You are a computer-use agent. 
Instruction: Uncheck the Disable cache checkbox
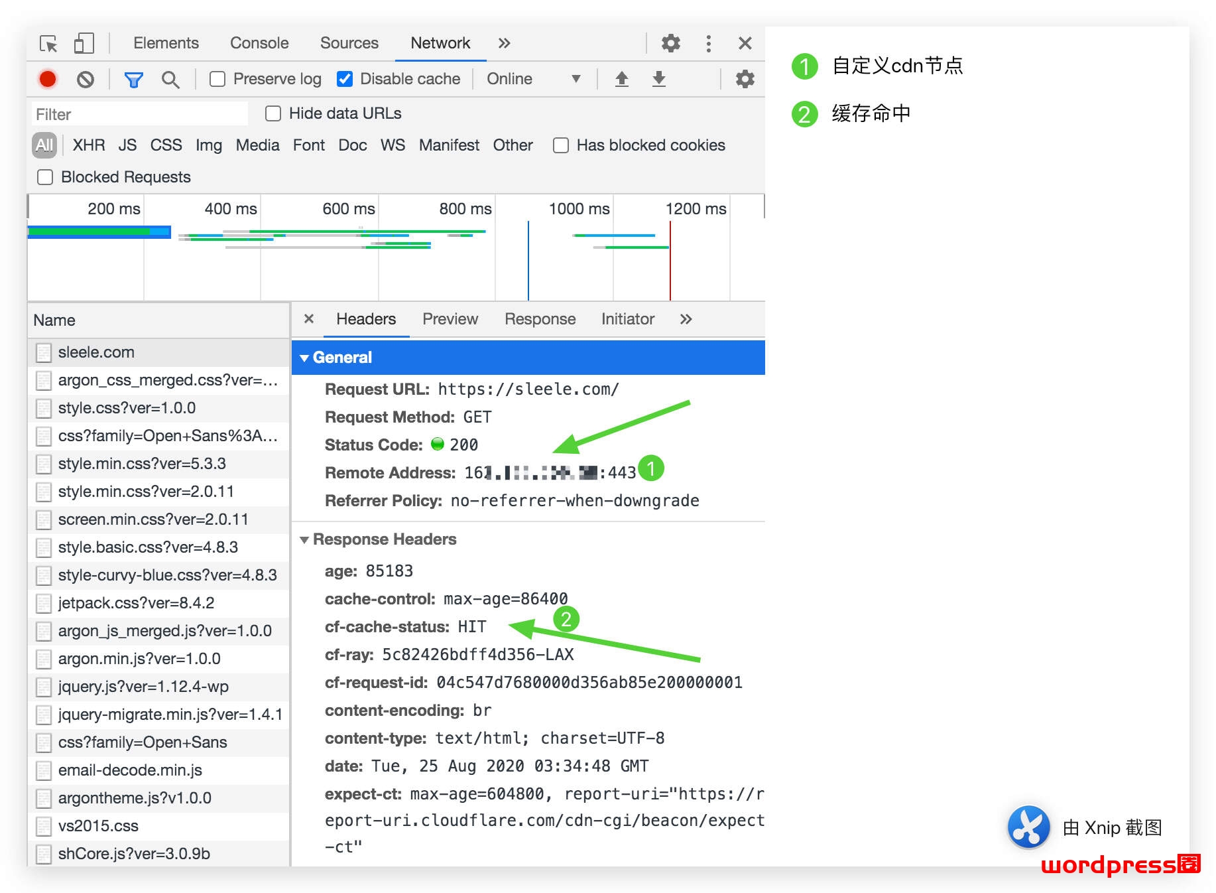pyautogui.click(x=345, y=80)
